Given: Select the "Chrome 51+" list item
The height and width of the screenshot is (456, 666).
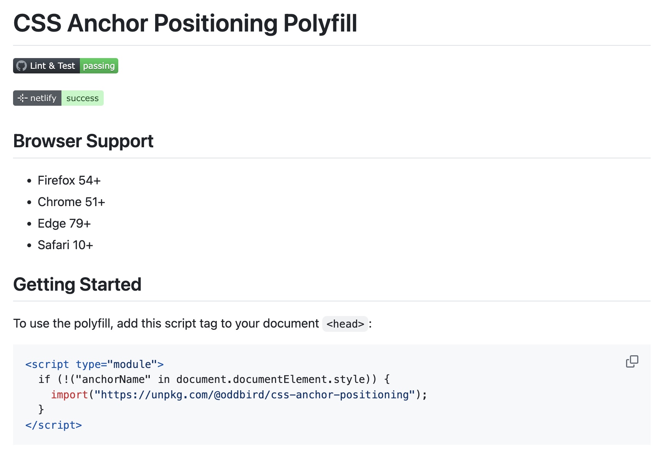Looking at the screenshot, I should tap(71, 202).
